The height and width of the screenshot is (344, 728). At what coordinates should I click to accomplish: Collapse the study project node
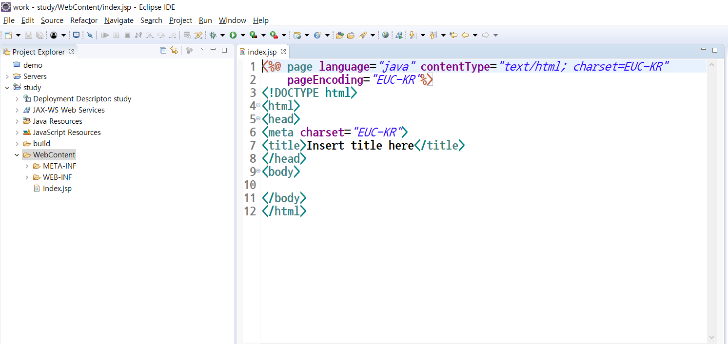tap(7, 88)
